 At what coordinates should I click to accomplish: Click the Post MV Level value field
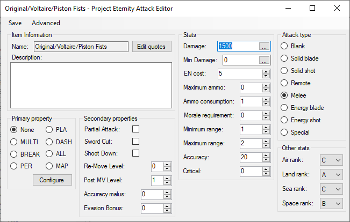[158, 180]
